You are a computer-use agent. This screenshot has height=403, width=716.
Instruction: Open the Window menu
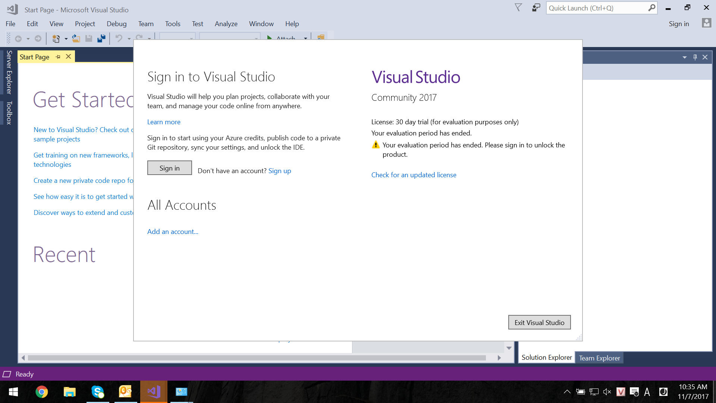[x=261, y=24]
